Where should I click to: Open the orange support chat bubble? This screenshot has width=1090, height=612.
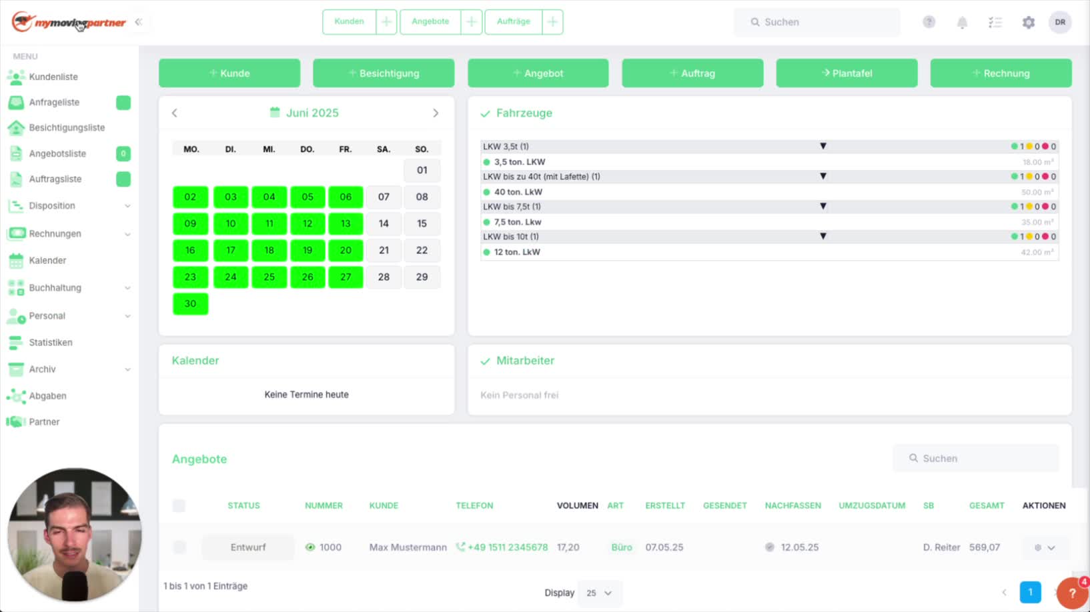pos(1072,593)
